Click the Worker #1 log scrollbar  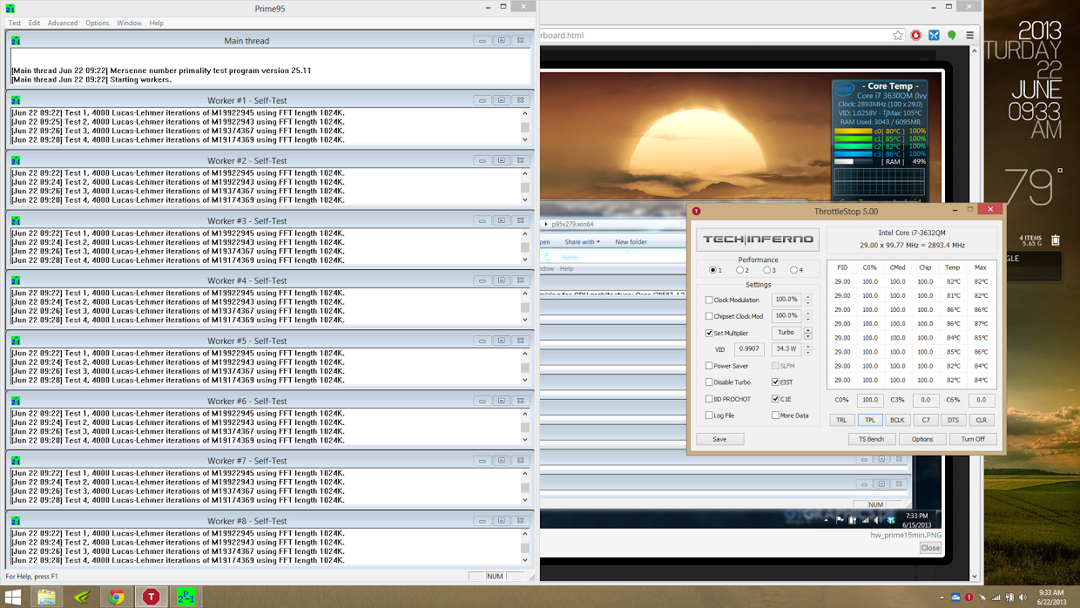click(x=525, y=126)
